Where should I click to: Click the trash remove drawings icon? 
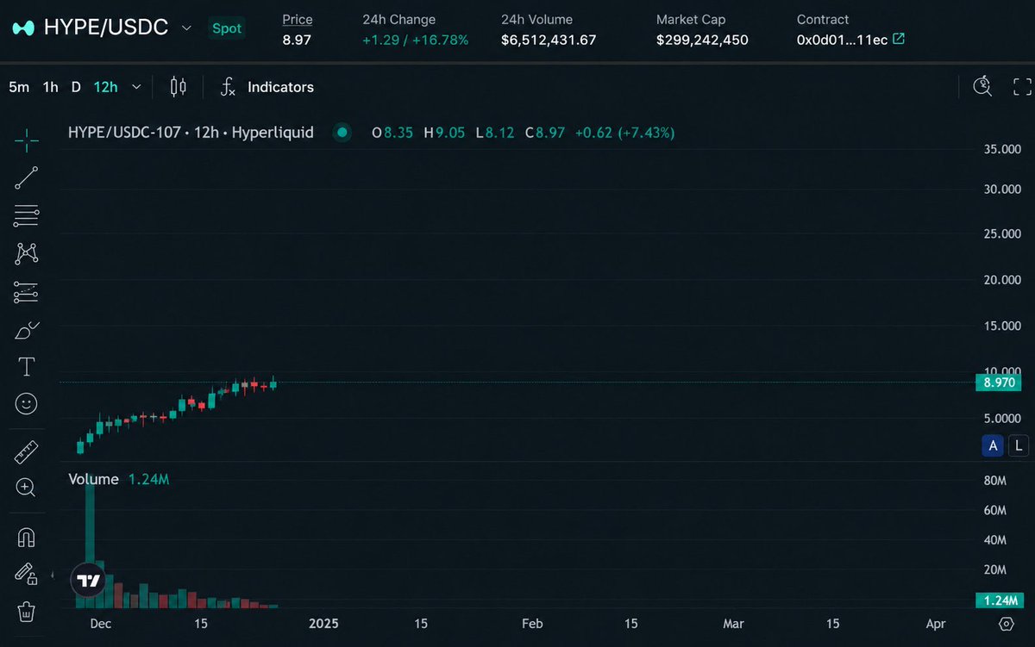tap(26, 612)
